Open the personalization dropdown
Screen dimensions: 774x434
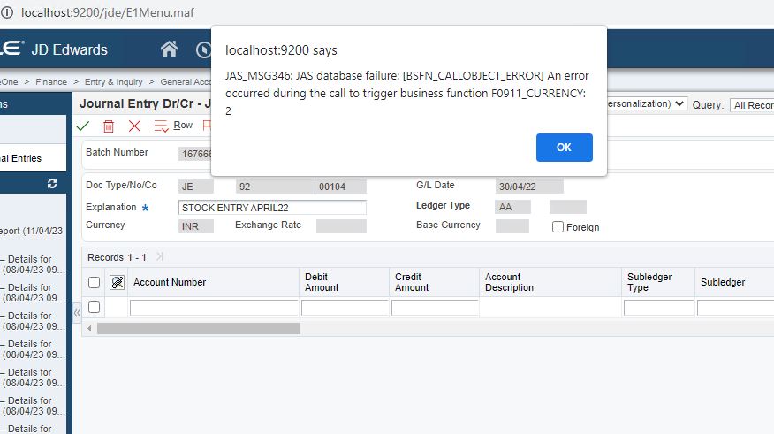pos(646,103)
